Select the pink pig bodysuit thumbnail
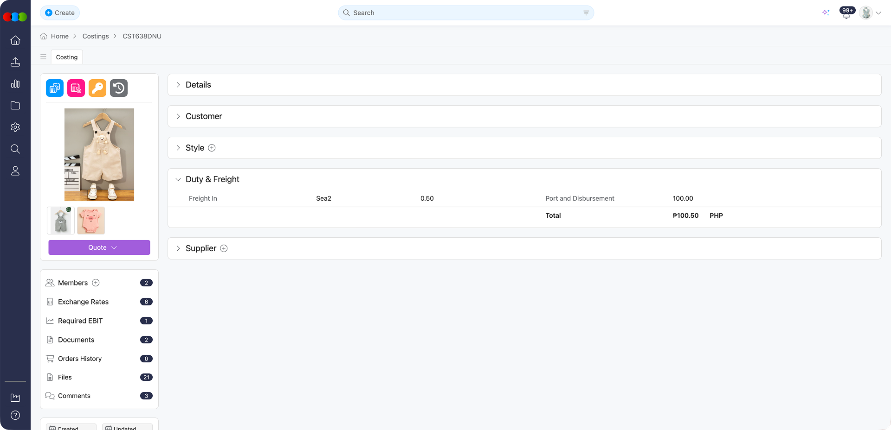891x430 pixels. pyautogui.click(x=91, y=221)
